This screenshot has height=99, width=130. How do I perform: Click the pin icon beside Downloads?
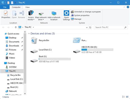click(22, 46)
